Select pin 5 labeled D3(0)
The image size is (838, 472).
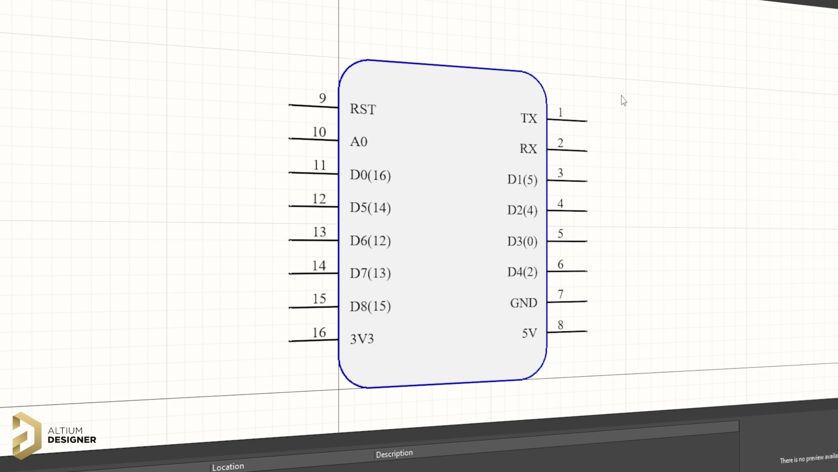point(567,241)
